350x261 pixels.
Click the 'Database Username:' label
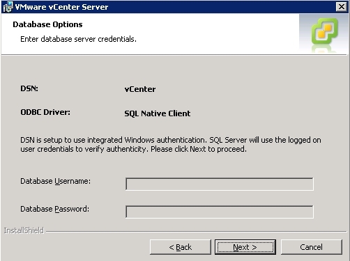tap(56, 181)
